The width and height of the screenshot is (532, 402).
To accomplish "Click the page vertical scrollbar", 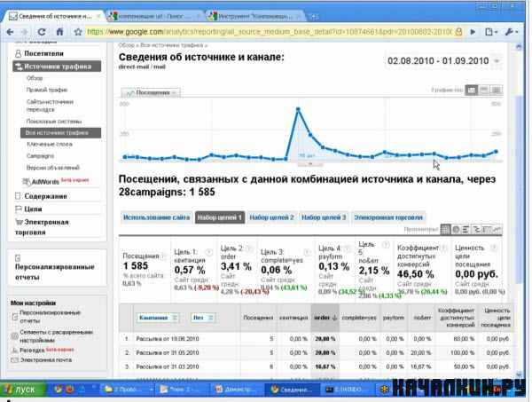I will coord(519,190).
